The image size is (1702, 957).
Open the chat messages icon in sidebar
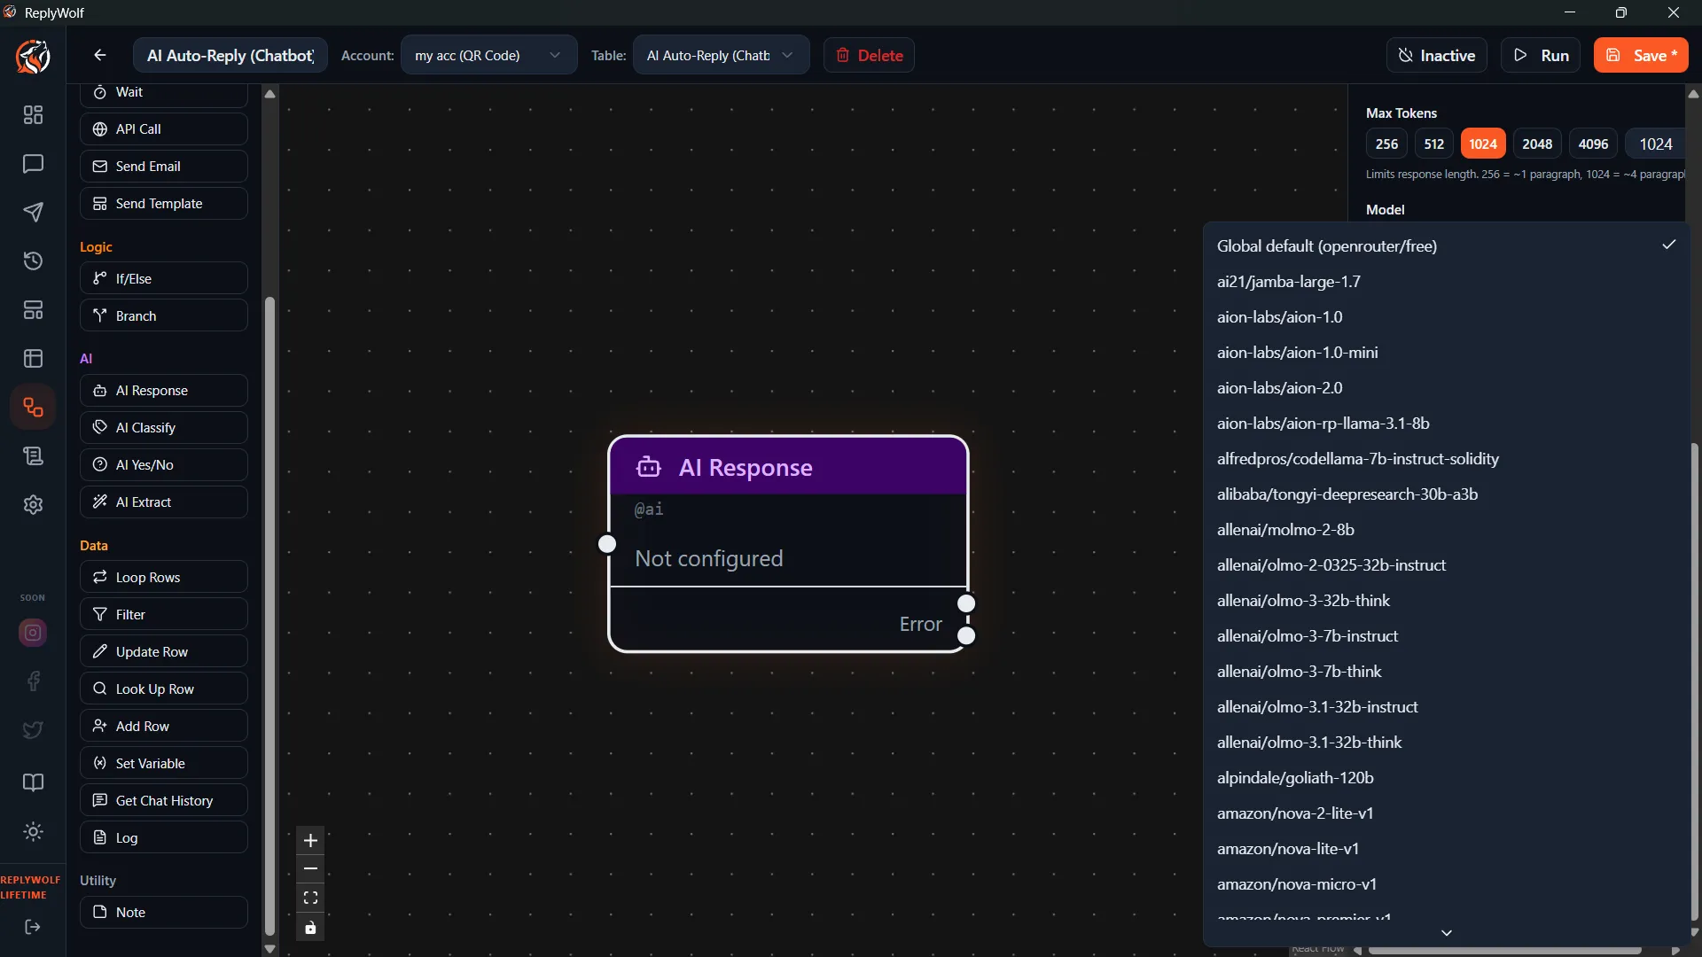(33, 164)
